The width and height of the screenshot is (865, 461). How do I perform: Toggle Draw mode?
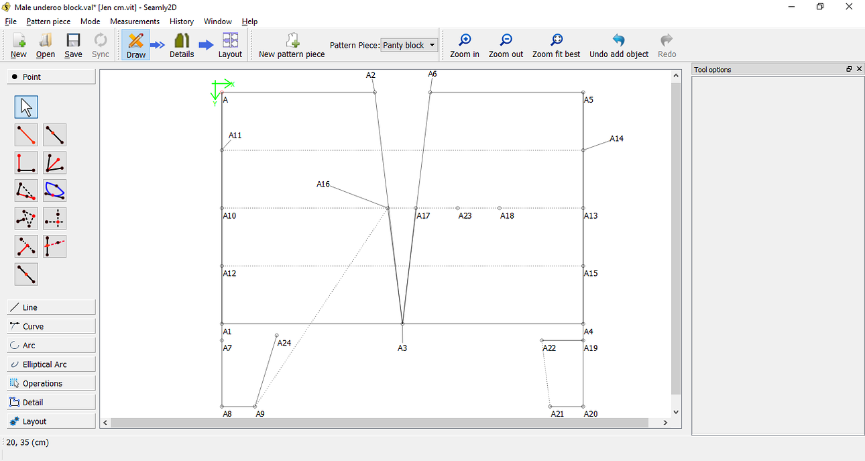pos(135,45)
